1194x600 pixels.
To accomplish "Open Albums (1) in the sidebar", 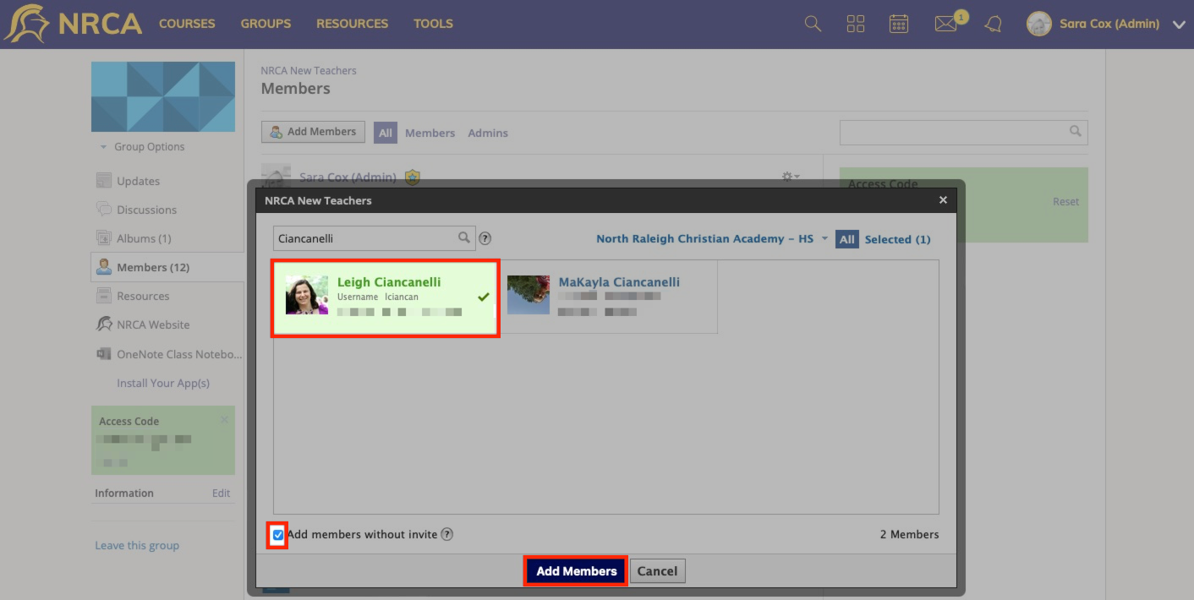I will coord(144,238).
